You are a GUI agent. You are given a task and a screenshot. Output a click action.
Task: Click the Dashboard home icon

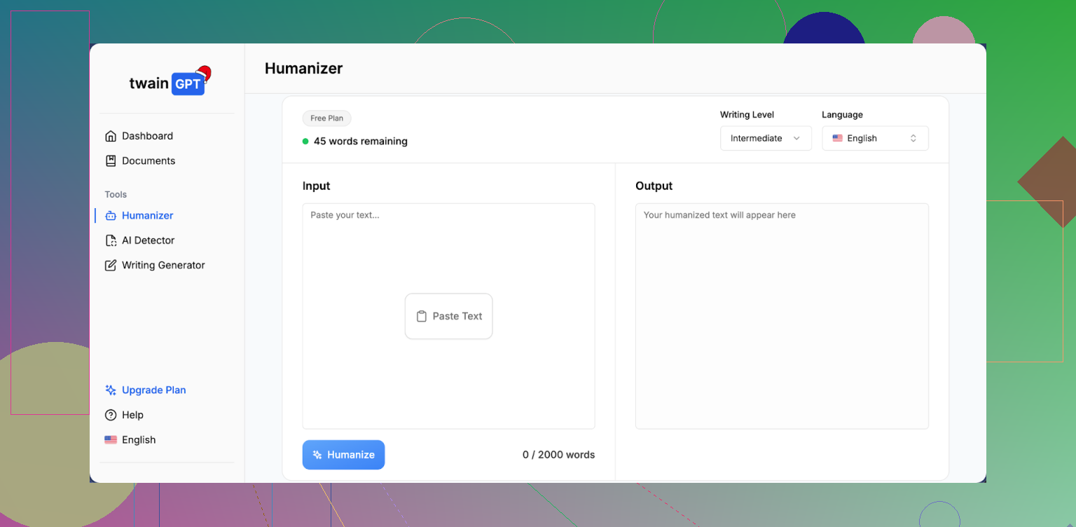[x=111, y=136]
